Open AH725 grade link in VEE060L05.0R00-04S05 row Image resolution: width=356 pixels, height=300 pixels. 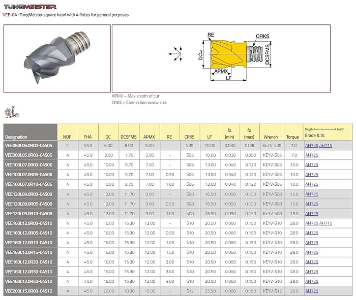click(311, 146)
